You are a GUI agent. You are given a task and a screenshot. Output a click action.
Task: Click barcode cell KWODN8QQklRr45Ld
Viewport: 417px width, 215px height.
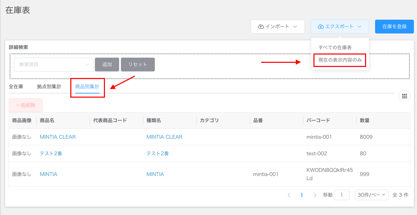coord(330,174)
